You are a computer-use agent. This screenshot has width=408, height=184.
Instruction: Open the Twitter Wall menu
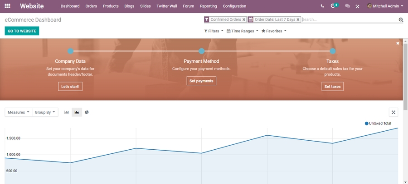(x=167, y=6)
